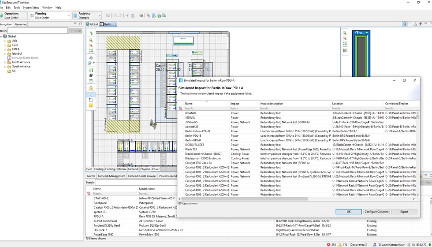Screen dimensions: 432x247
Task: Open the System Setup menu
Action: click(31, 7)
